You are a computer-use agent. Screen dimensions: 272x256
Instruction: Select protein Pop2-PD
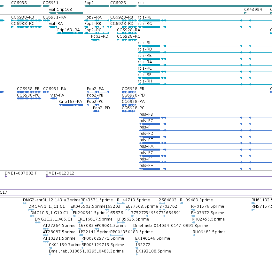click(96, 111)
